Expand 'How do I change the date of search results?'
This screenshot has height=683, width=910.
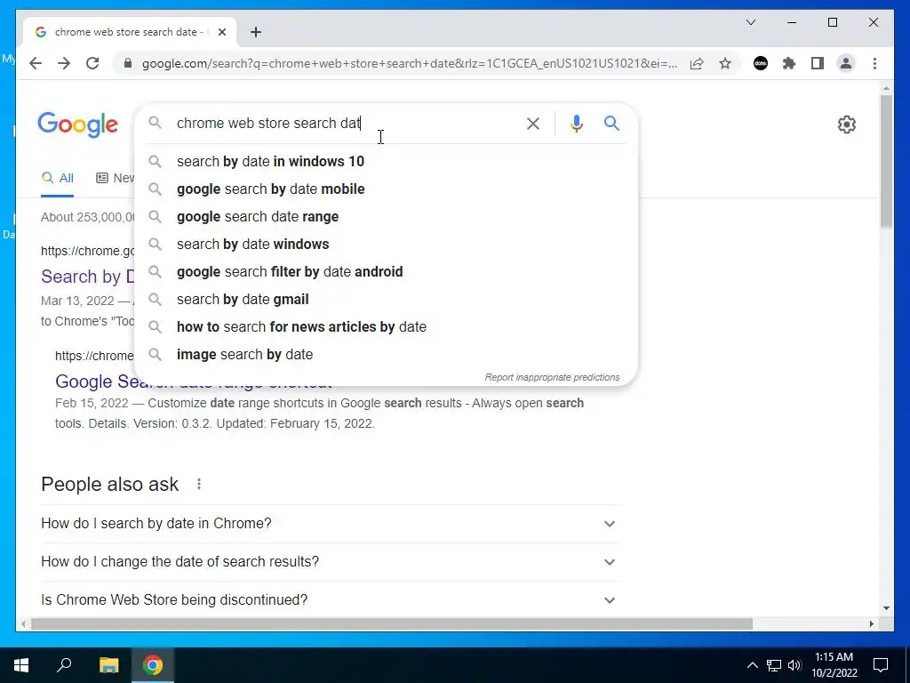(329, 562)
